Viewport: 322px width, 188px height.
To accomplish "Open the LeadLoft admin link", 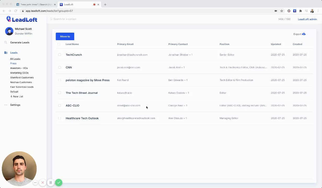I will point(307,19).
